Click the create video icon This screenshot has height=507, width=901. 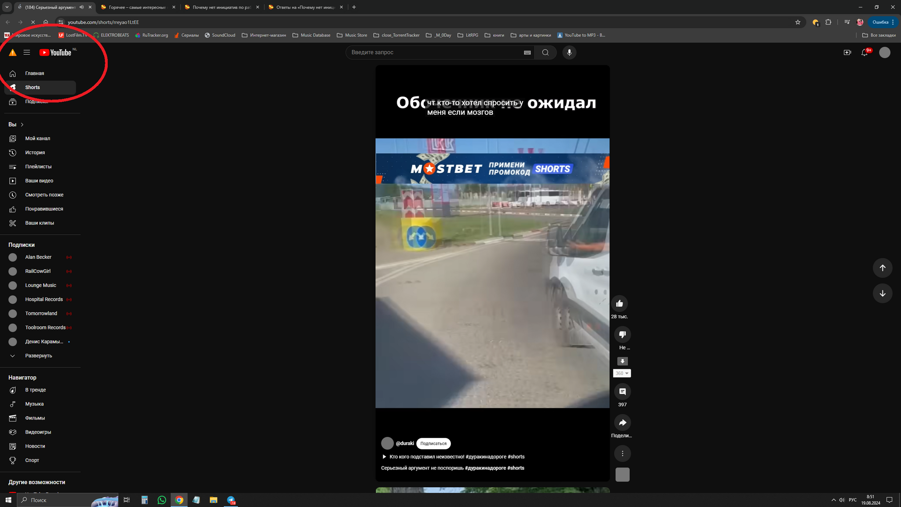click(847, 52)
